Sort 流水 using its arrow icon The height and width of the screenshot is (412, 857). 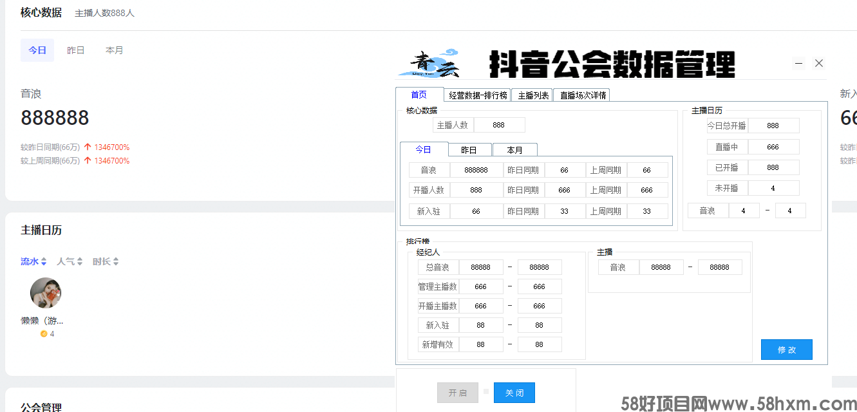(44, 262)
